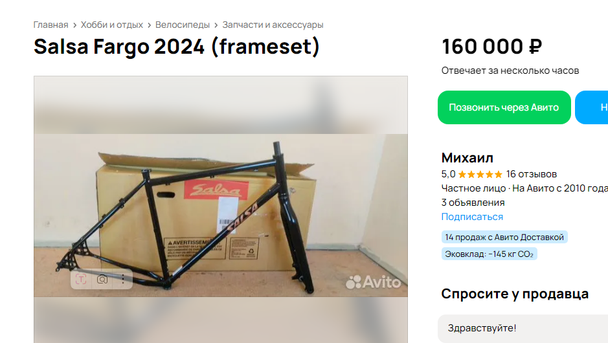Click the camera image search icon on photo
608x343 pixels.
coord(102,279)
